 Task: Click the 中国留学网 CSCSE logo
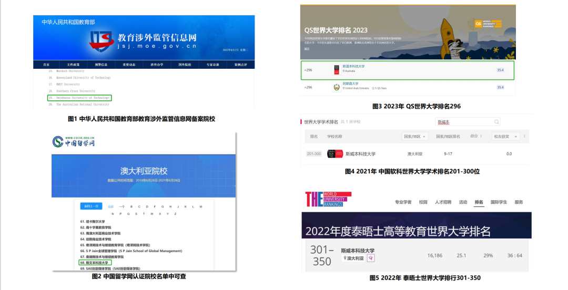[x=74, y=141]
